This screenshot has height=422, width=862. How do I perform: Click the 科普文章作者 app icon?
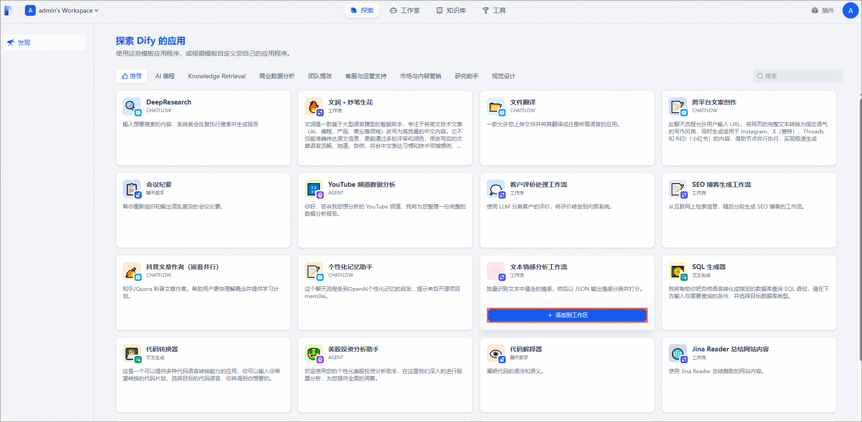pyautogui.click(x=131, y=271)
